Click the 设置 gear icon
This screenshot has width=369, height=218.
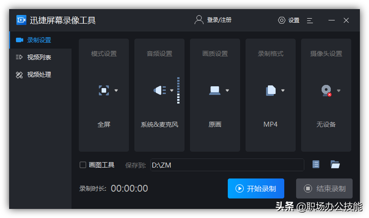click(282, 20)
